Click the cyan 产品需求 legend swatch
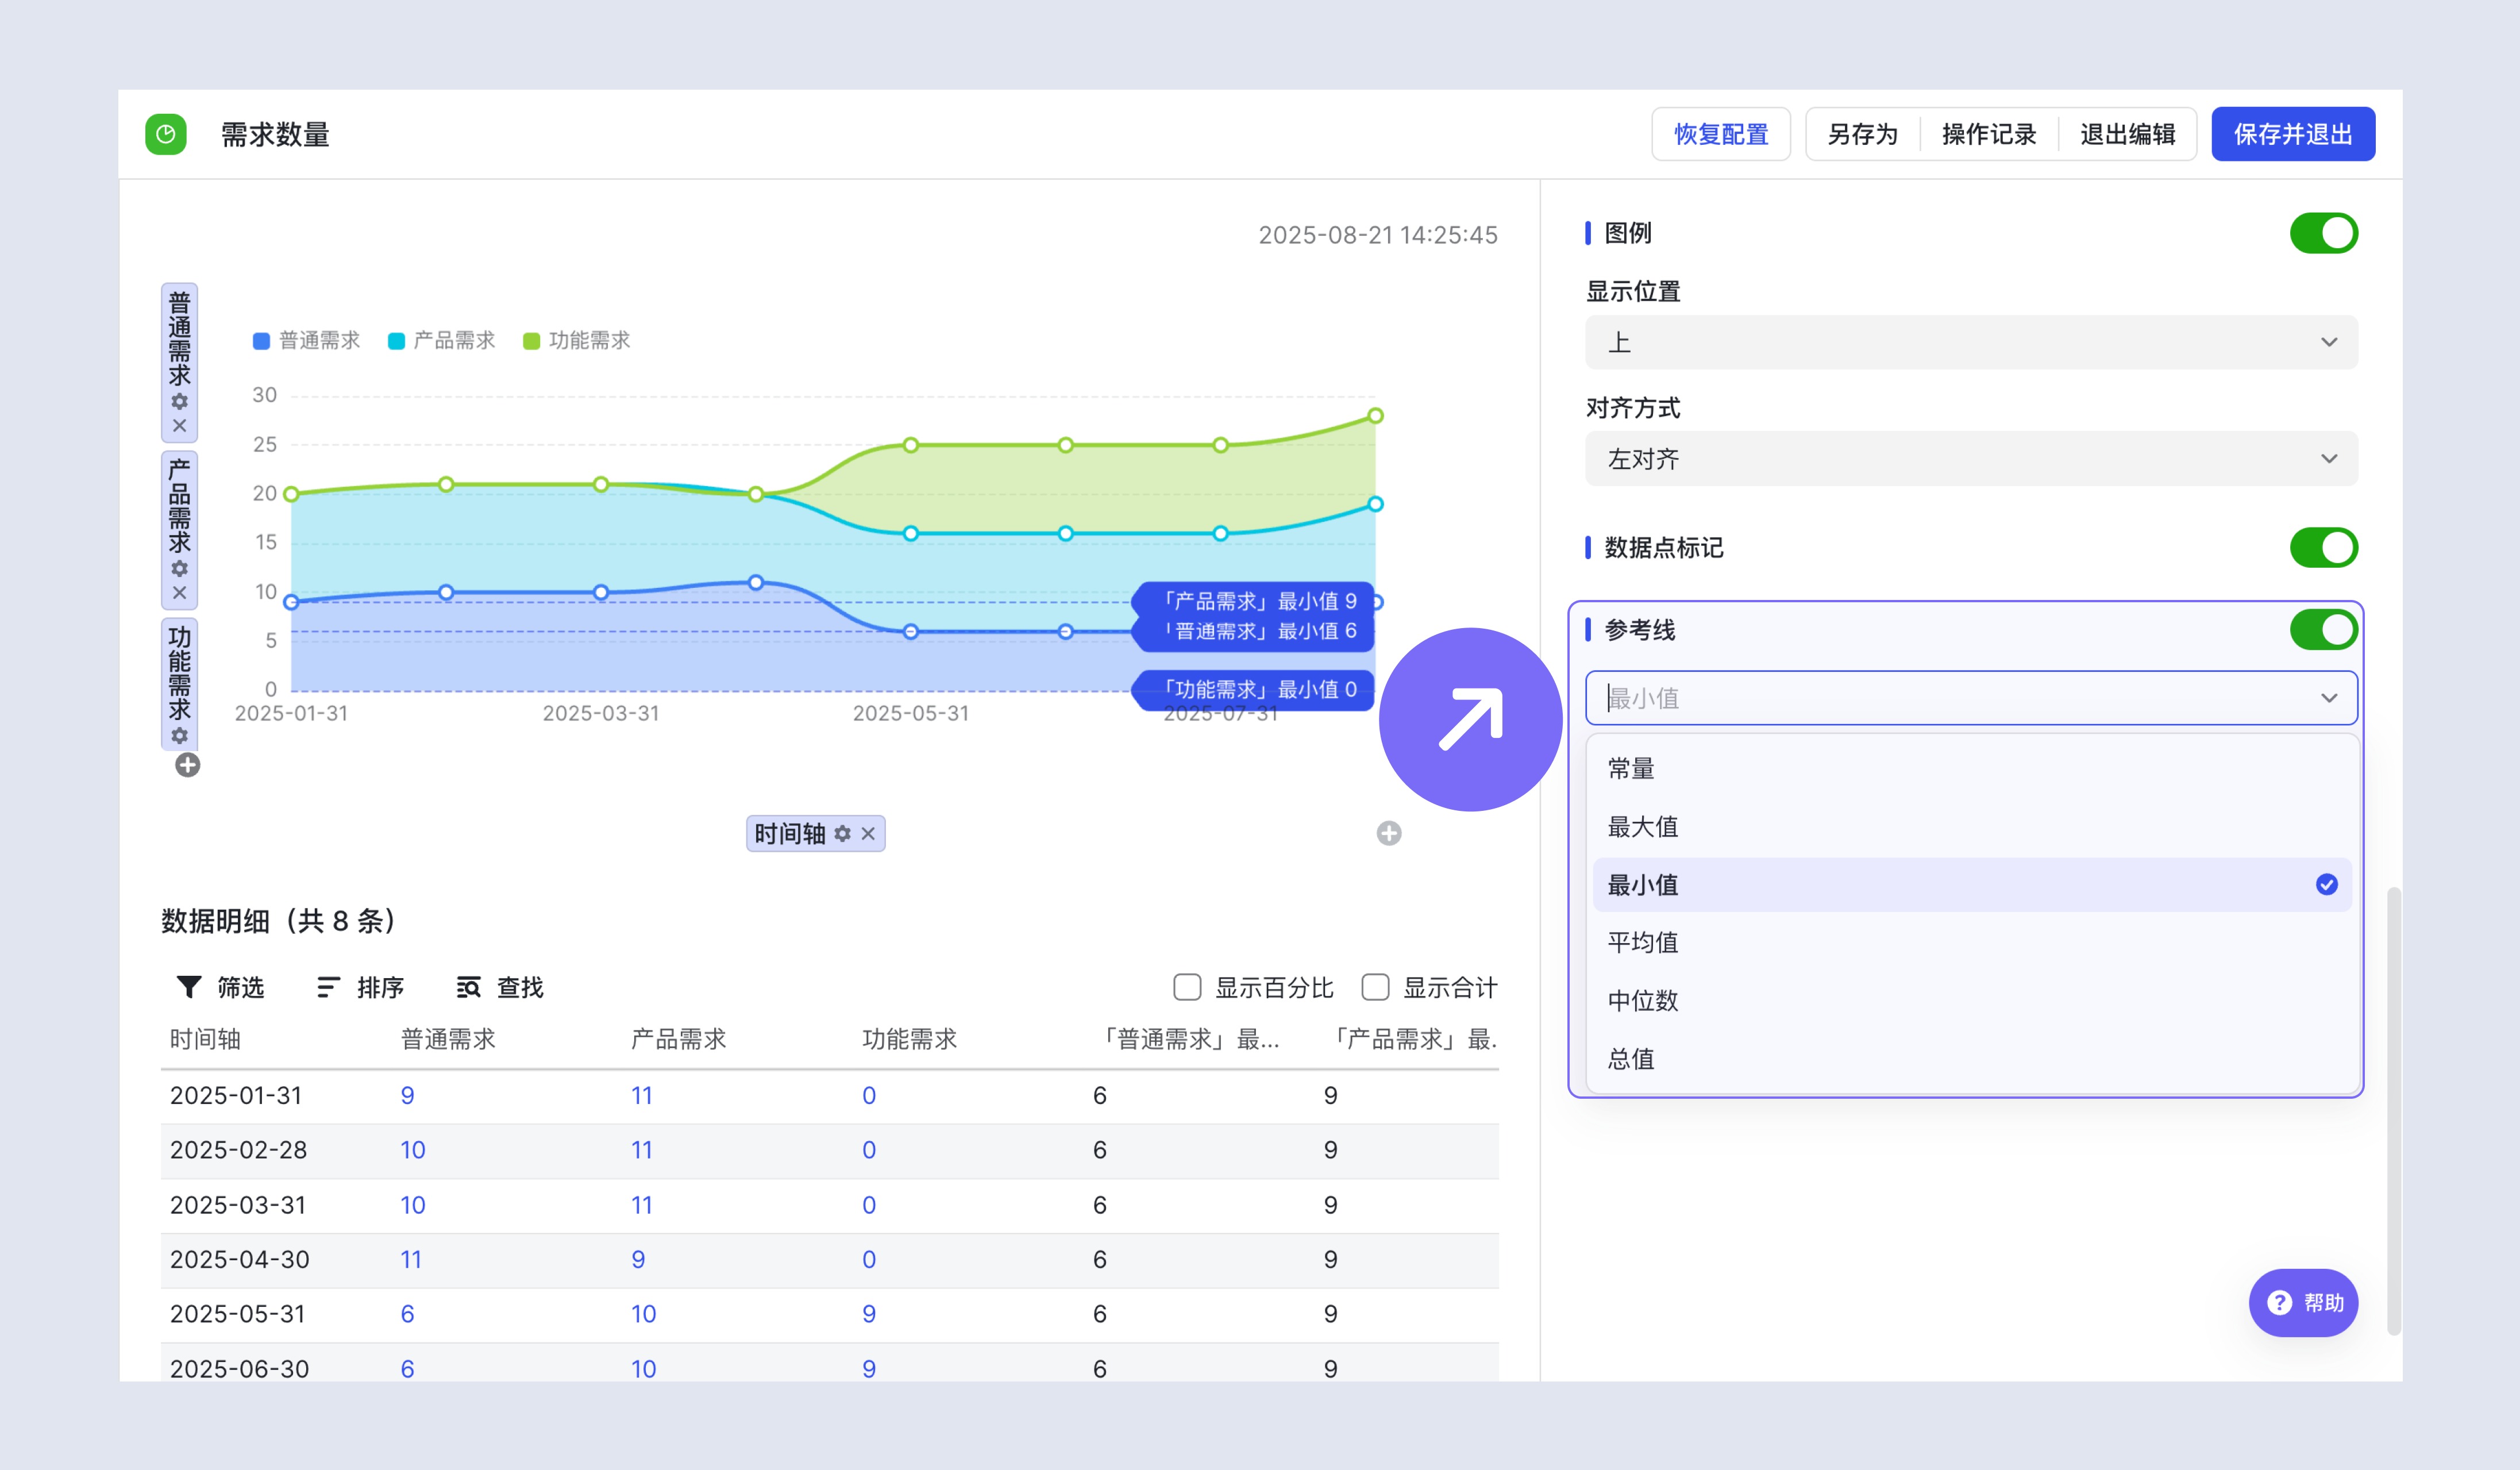The image size is (2520, 1470). click(x=396, y=341)
